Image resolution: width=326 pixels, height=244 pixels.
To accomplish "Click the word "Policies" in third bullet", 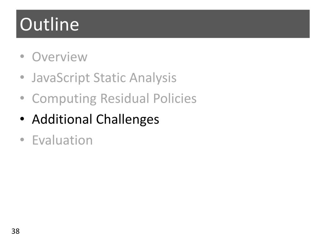I will pyautogui.click(x=175, y=98).
